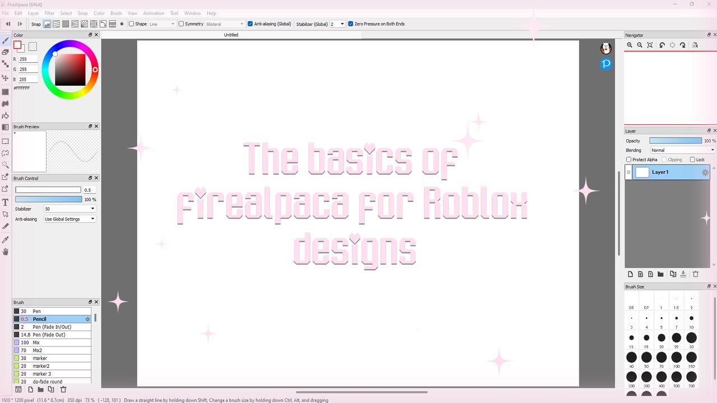Image resolution: width=717 pixels, height=403 pixels.
Task: Pick a hue on the color wheel
Action: click(x=70, y=70)
